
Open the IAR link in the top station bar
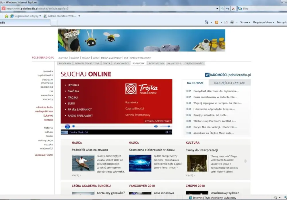(x=126, y=58)
